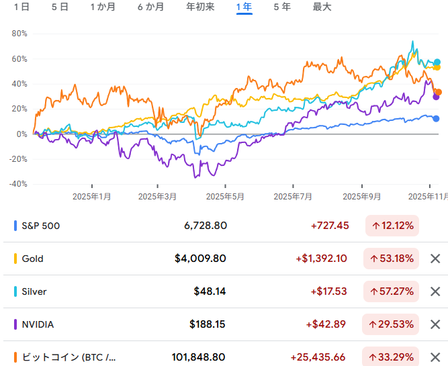Click the 2025年7月 axis label
Image resolution: width=448 pixels, height=366 pixels.
[293, 197]
